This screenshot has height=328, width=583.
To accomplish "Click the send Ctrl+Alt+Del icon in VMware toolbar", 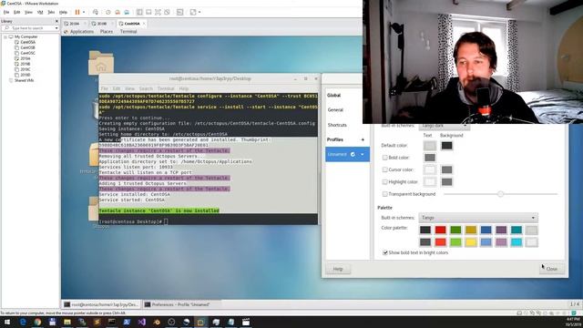I will coord(96,12).
